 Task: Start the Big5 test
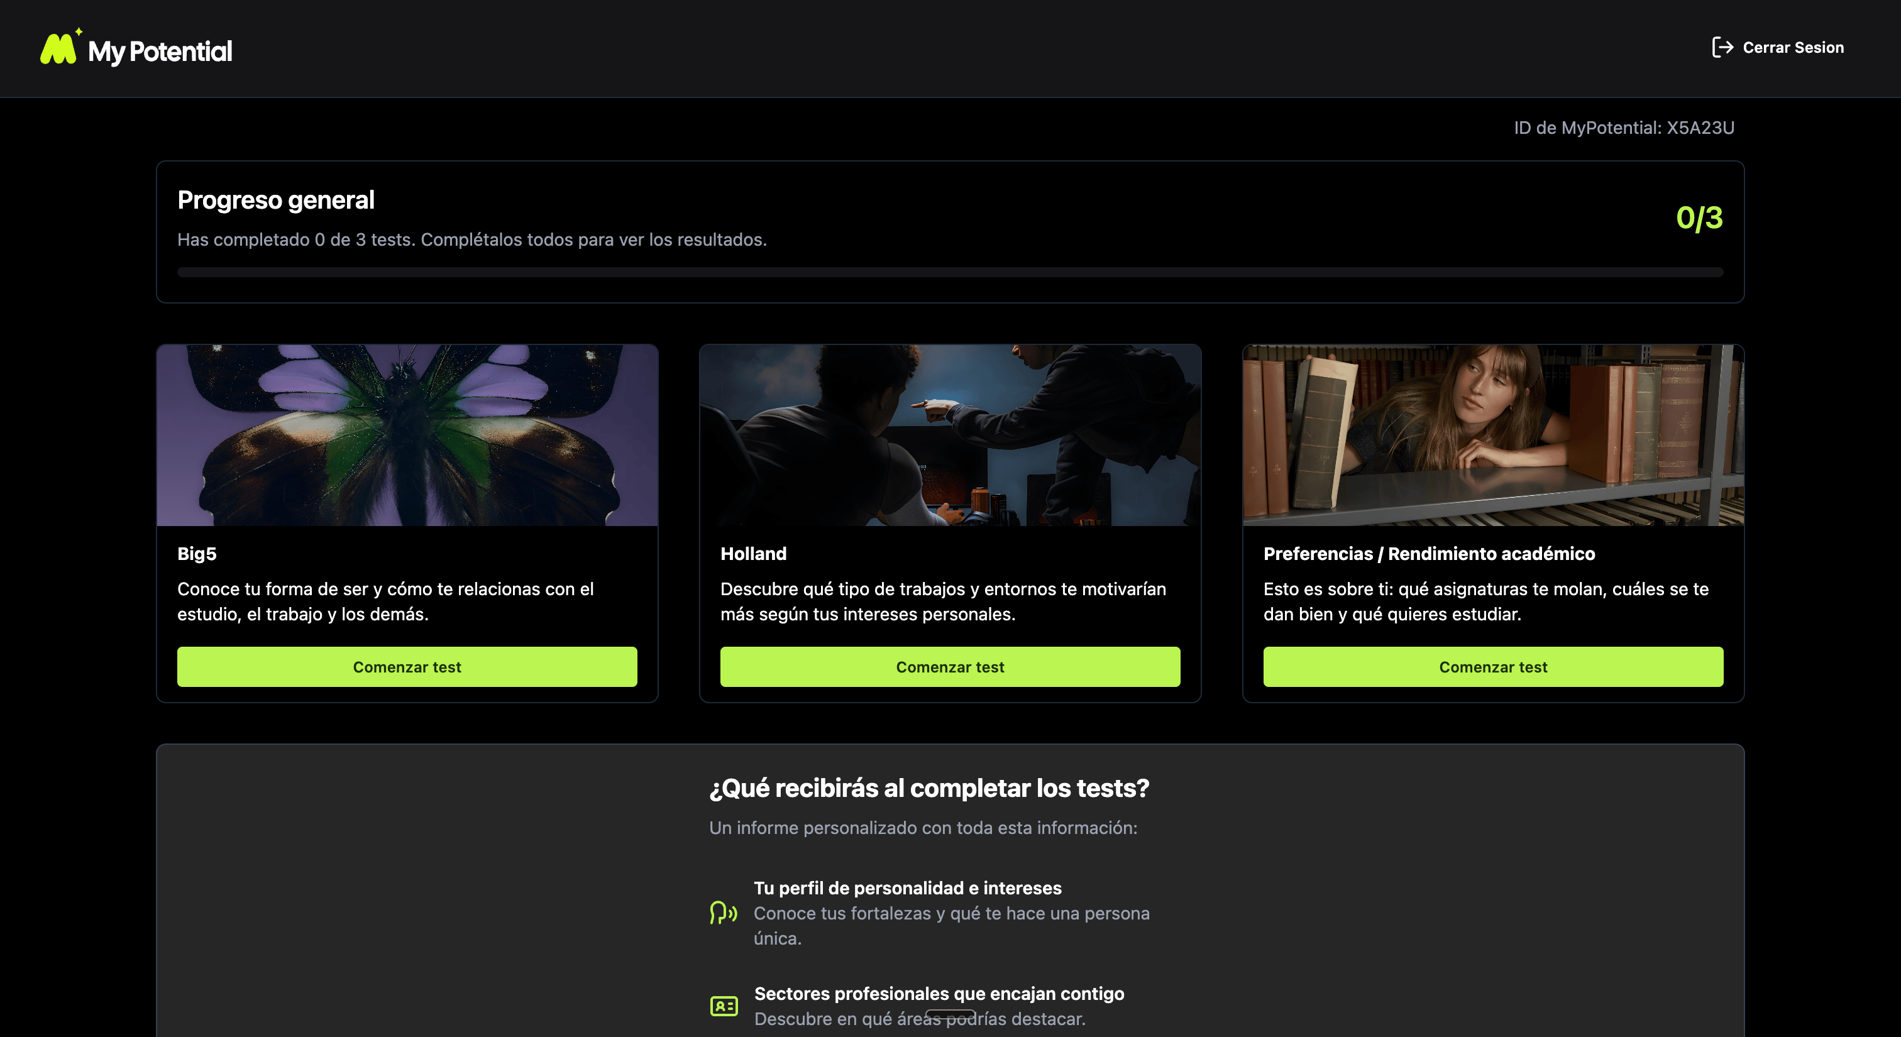[x=407, y=667]
